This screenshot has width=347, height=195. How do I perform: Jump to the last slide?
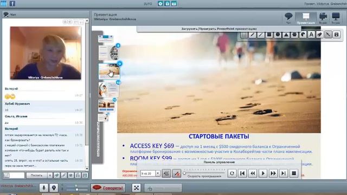pyautogui.click(x=284, y=173)
